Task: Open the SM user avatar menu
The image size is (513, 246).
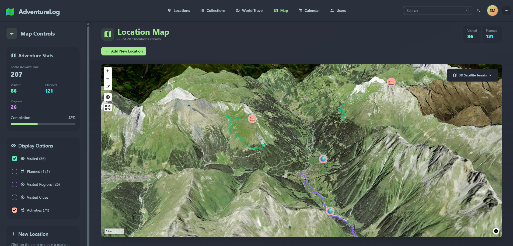Action: [492, 10]
